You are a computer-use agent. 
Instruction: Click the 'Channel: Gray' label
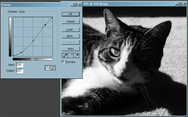pyautogui.click(x=16, y=12)
